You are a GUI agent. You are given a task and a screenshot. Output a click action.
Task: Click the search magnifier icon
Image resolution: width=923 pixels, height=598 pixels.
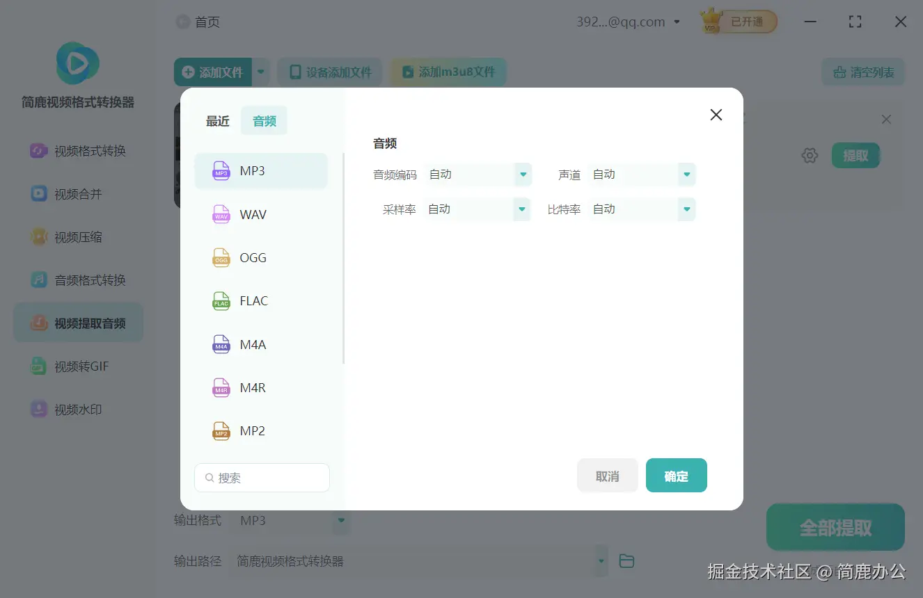coord(210,478)
